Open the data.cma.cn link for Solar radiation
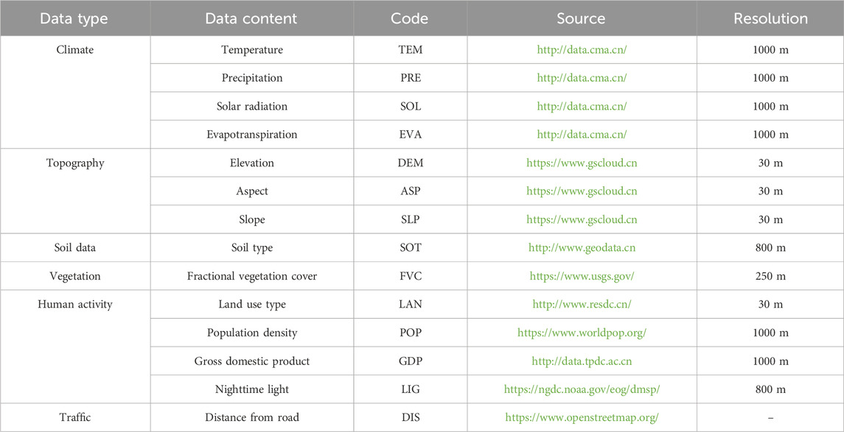844x432 pixels. point(582,107)
